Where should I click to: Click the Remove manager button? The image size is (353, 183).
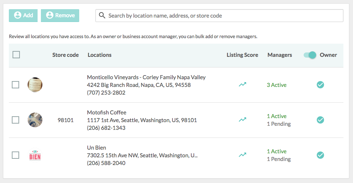click(60, 15)
